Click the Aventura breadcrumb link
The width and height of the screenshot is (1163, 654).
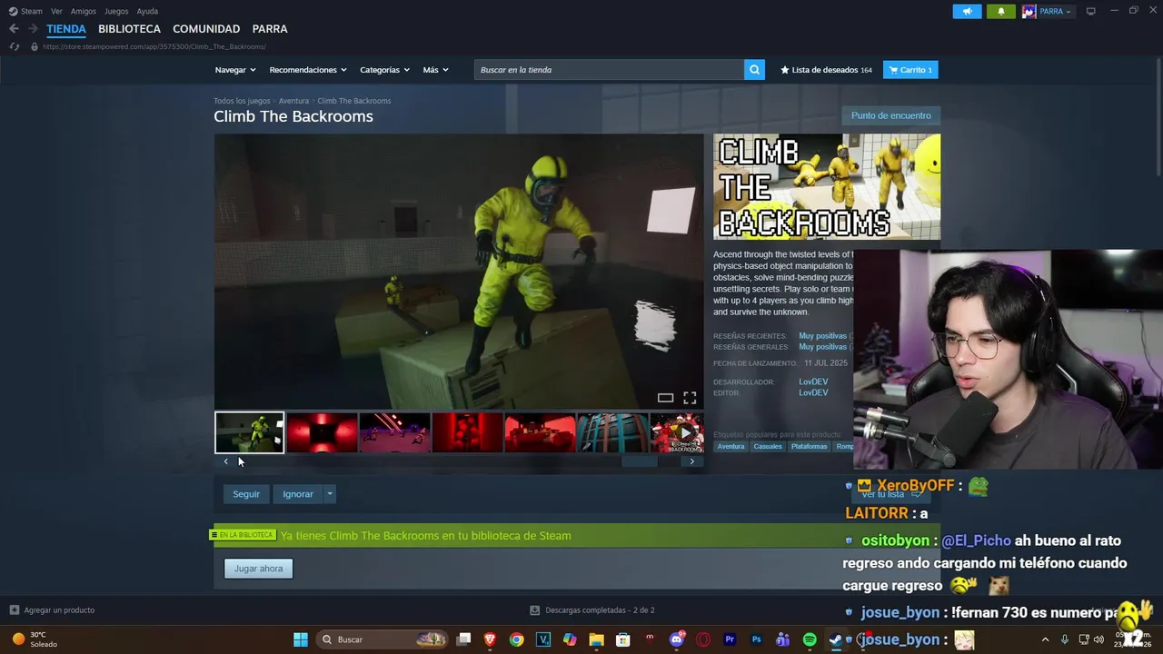pyautogui.click(x=293, y=101)
